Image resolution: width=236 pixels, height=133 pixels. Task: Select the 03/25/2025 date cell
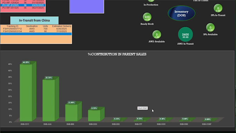(38, 5)
